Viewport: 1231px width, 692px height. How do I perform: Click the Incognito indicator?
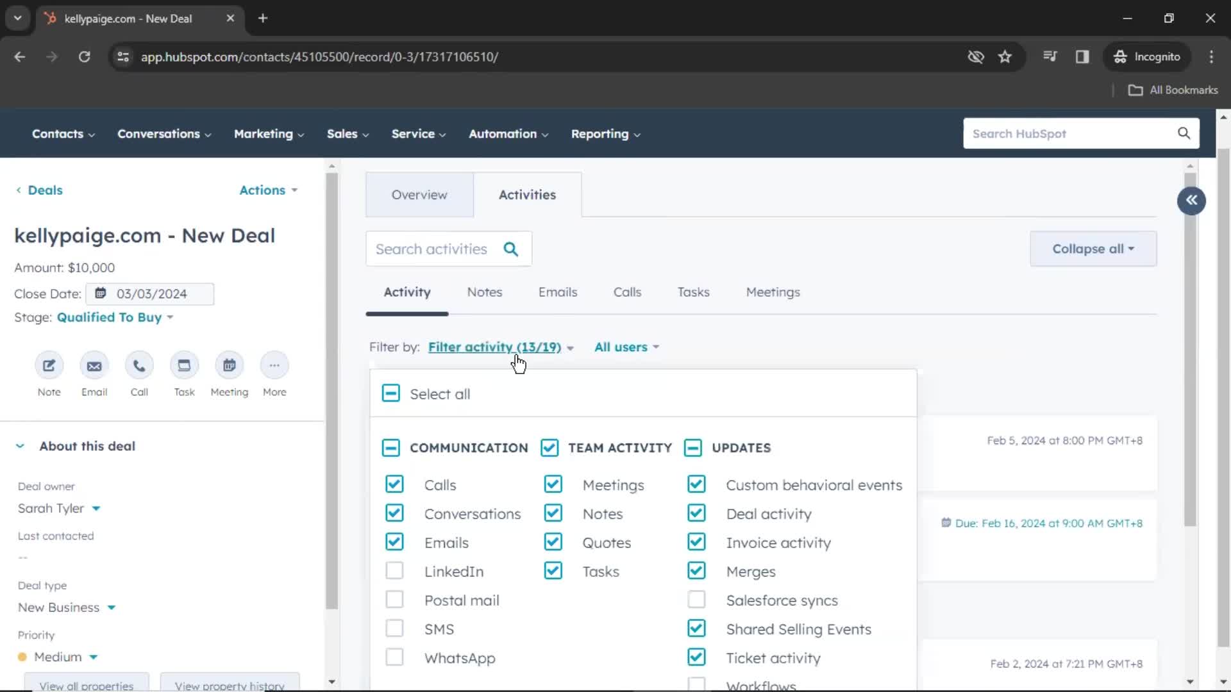[1147, 57]
